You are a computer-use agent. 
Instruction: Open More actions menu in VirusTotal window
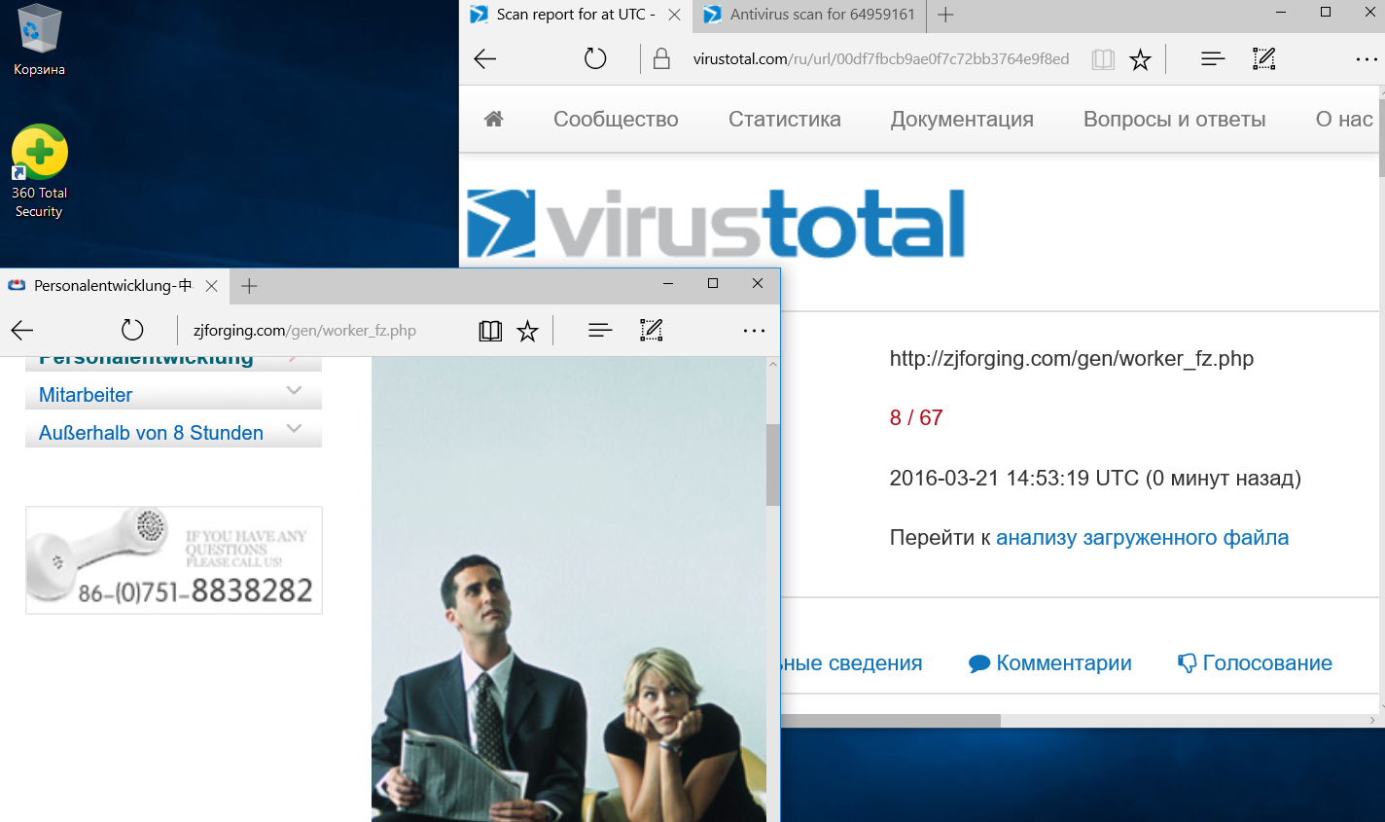click(1367, 59)
